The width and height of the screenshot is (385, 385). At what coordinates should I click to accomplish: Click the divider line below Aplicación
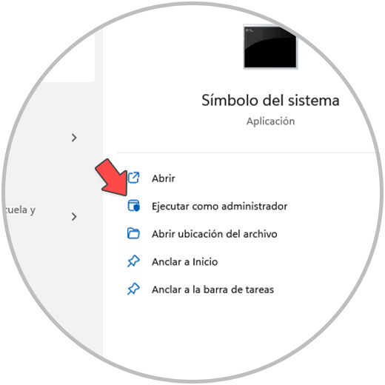[247, 153]
